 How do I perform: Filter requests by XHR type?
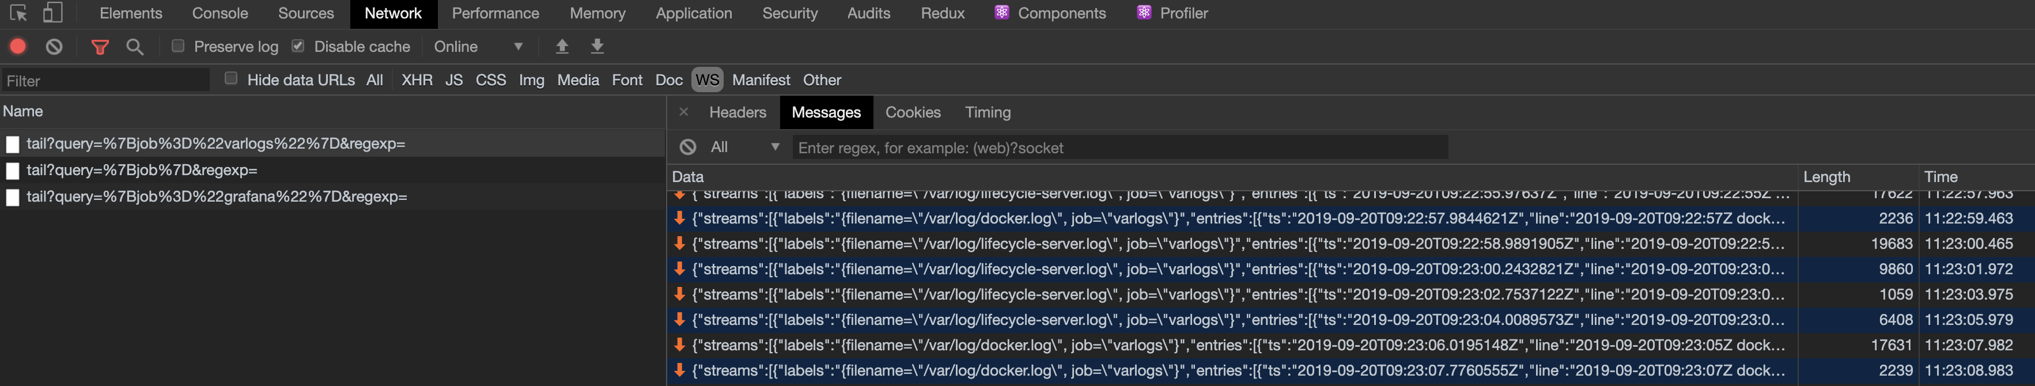(x=417, y=80)
